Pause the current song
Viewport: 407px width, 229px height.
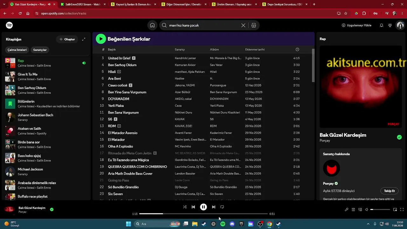[203, 207]
